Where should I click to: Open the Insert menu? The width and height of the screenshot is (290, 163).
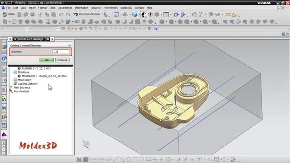pos(32,8)
